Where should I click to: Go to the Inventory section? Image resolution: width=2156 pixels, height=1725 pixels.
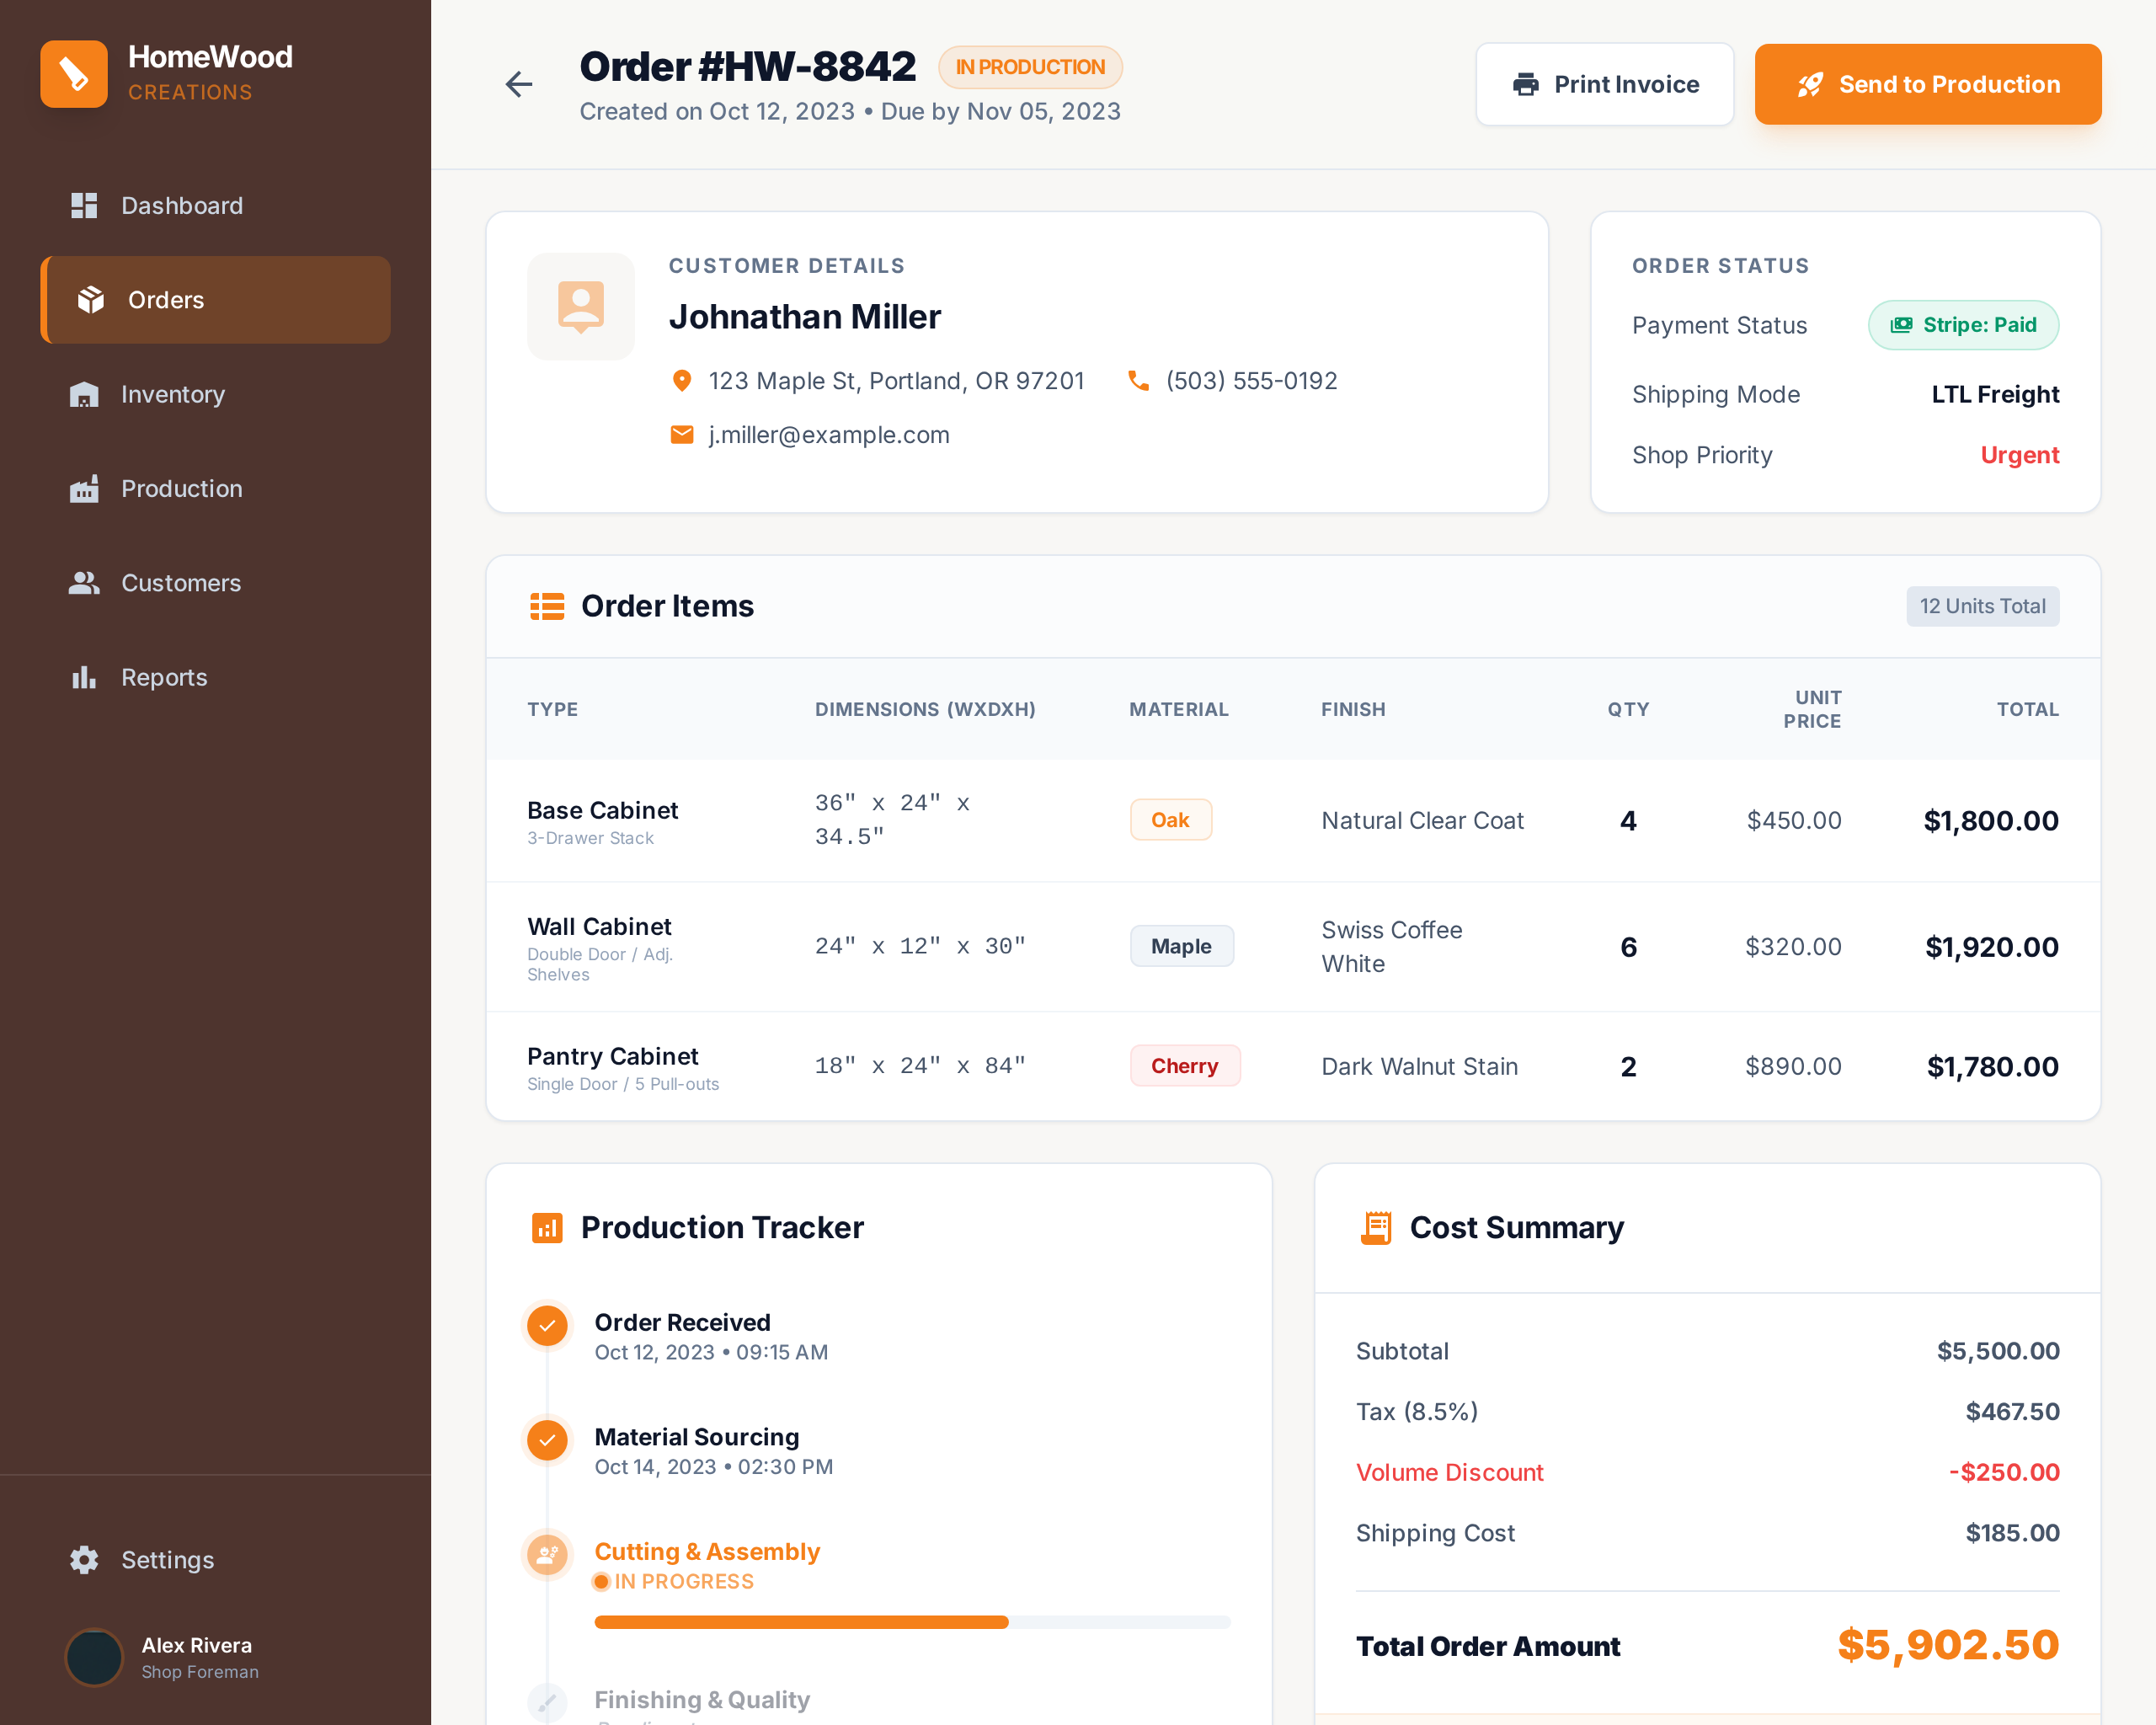coord(172,395)
